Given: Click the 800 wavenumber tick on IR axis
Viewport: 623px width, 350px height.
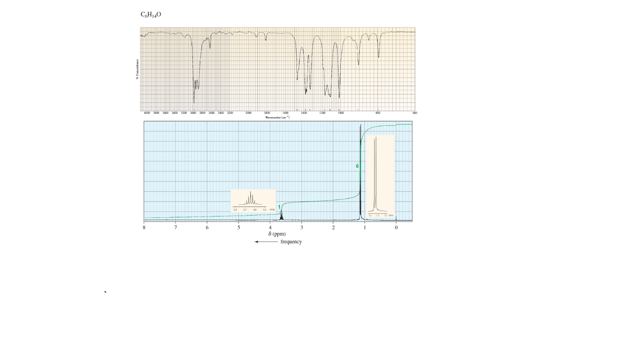Looking at the screenshot, I should [x=378, y=113].
